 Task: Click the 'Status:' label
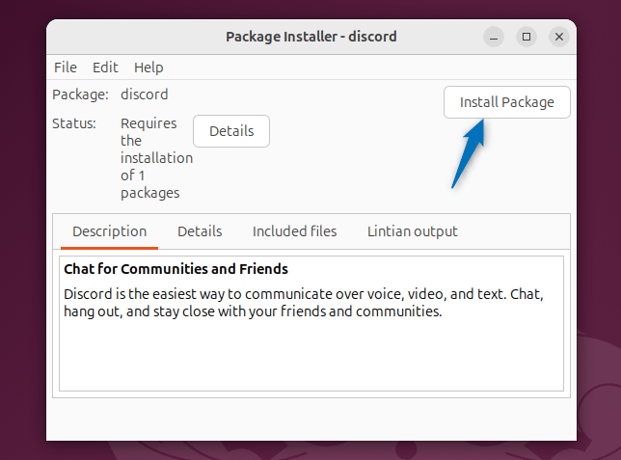pyautogui.click(x=74, y=123)
